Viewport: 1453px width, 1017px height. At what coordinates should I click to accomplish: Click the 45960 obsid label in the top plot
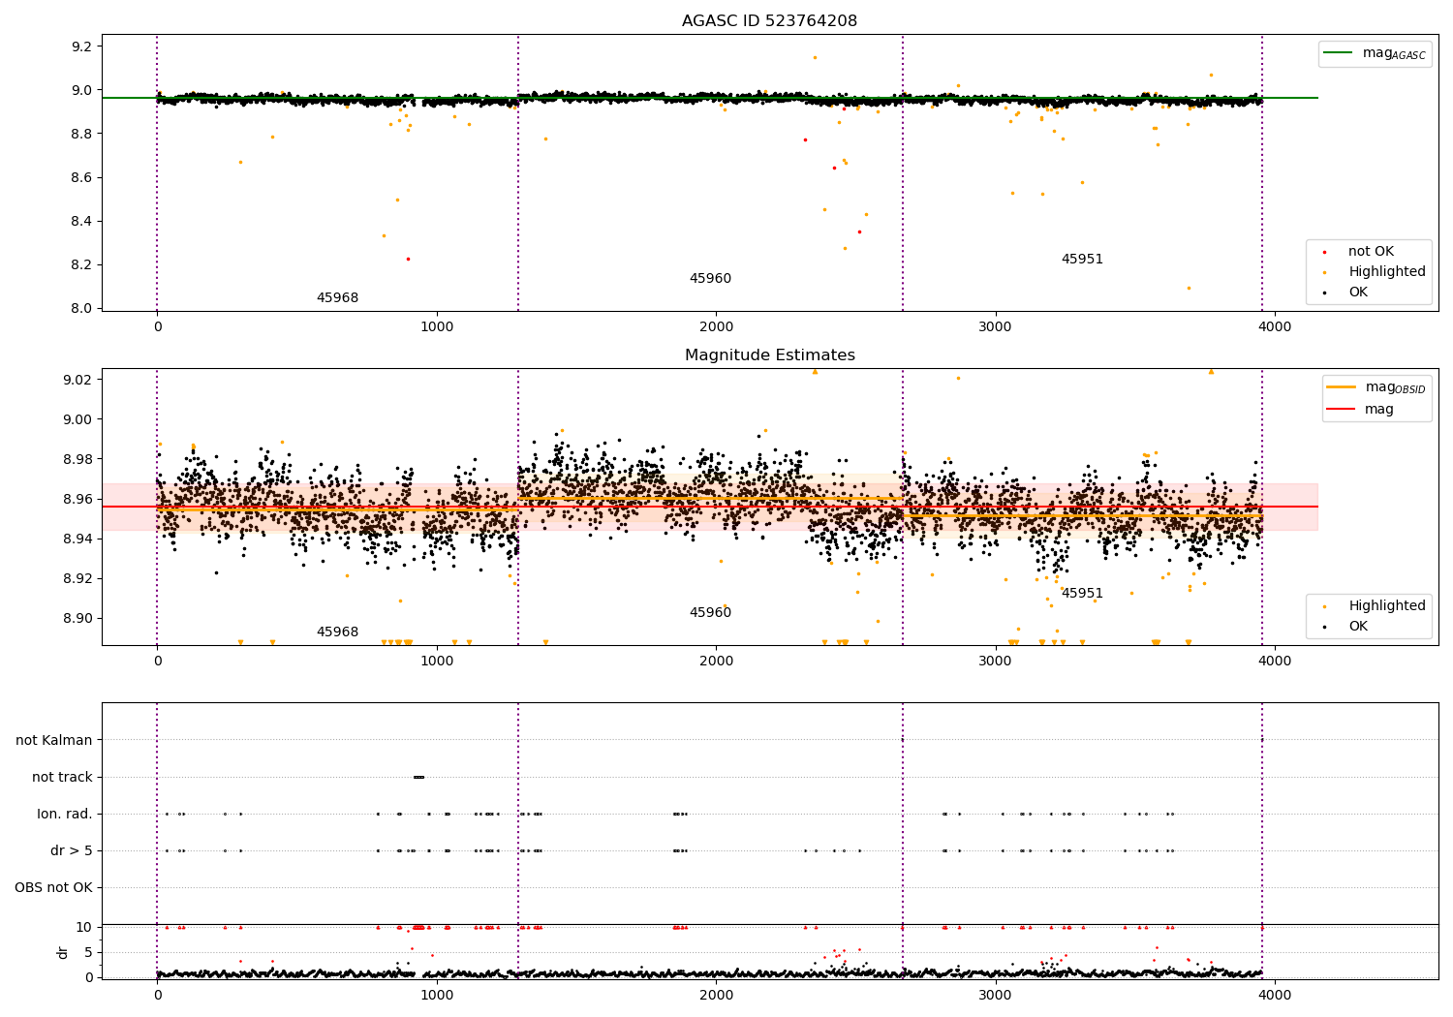point(710,279)
